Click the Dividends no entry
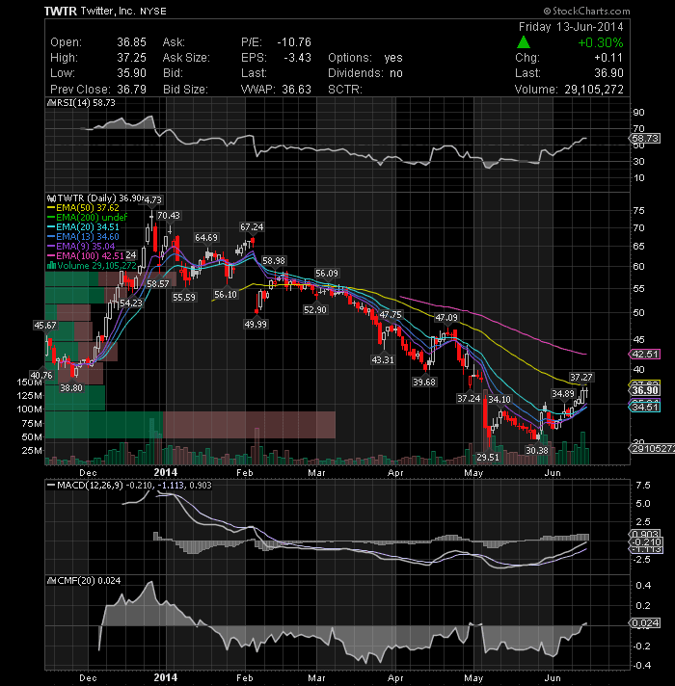Image resolution: width=675 pixels, height=686 pixels. point(365,73)
